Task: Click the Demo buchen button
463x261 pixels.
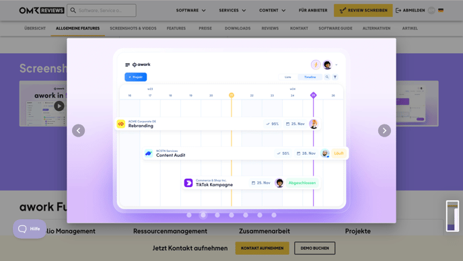Action: [315, 248]
